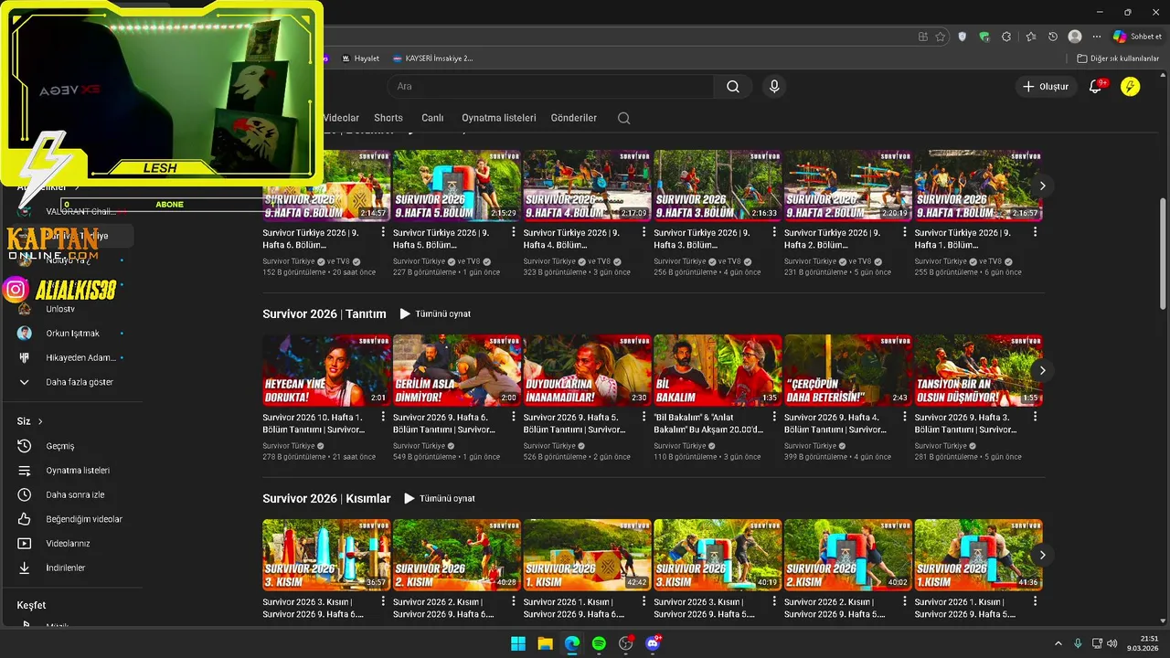Open the favorites list icon in toolbar
Image resolution: width=1170 pixels, height=658 pixels.
coord(1031,37)
